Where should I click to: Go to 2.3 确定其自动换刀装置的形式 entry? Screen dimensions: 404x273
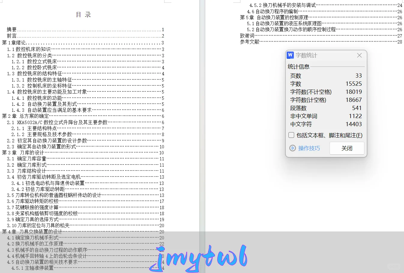click(86, 147)
